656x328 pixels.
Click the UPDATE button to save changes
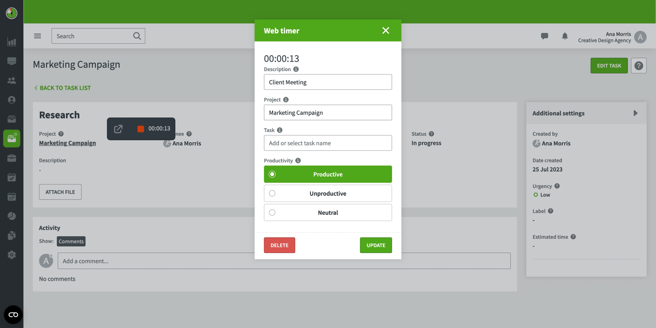(x=376, y=245)
